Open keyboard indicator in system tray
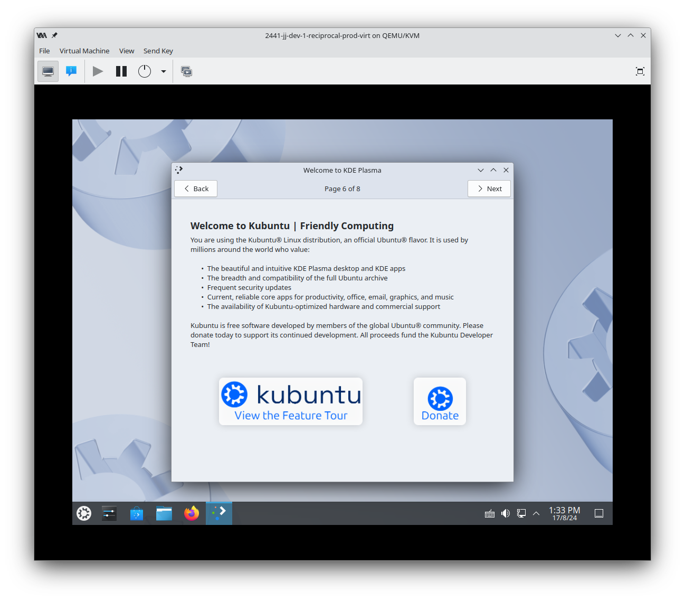Viewport: 685px width, 601px height. pos(490,513)
